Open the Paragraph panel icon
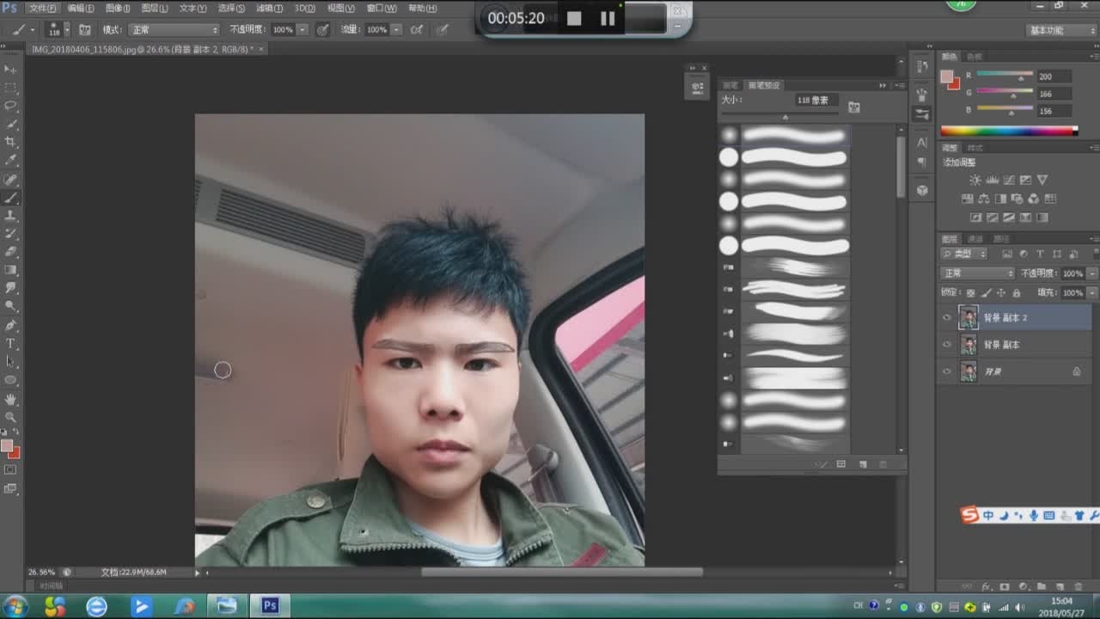The height and width of the screenshot is (619, 1100). point(922,162)
